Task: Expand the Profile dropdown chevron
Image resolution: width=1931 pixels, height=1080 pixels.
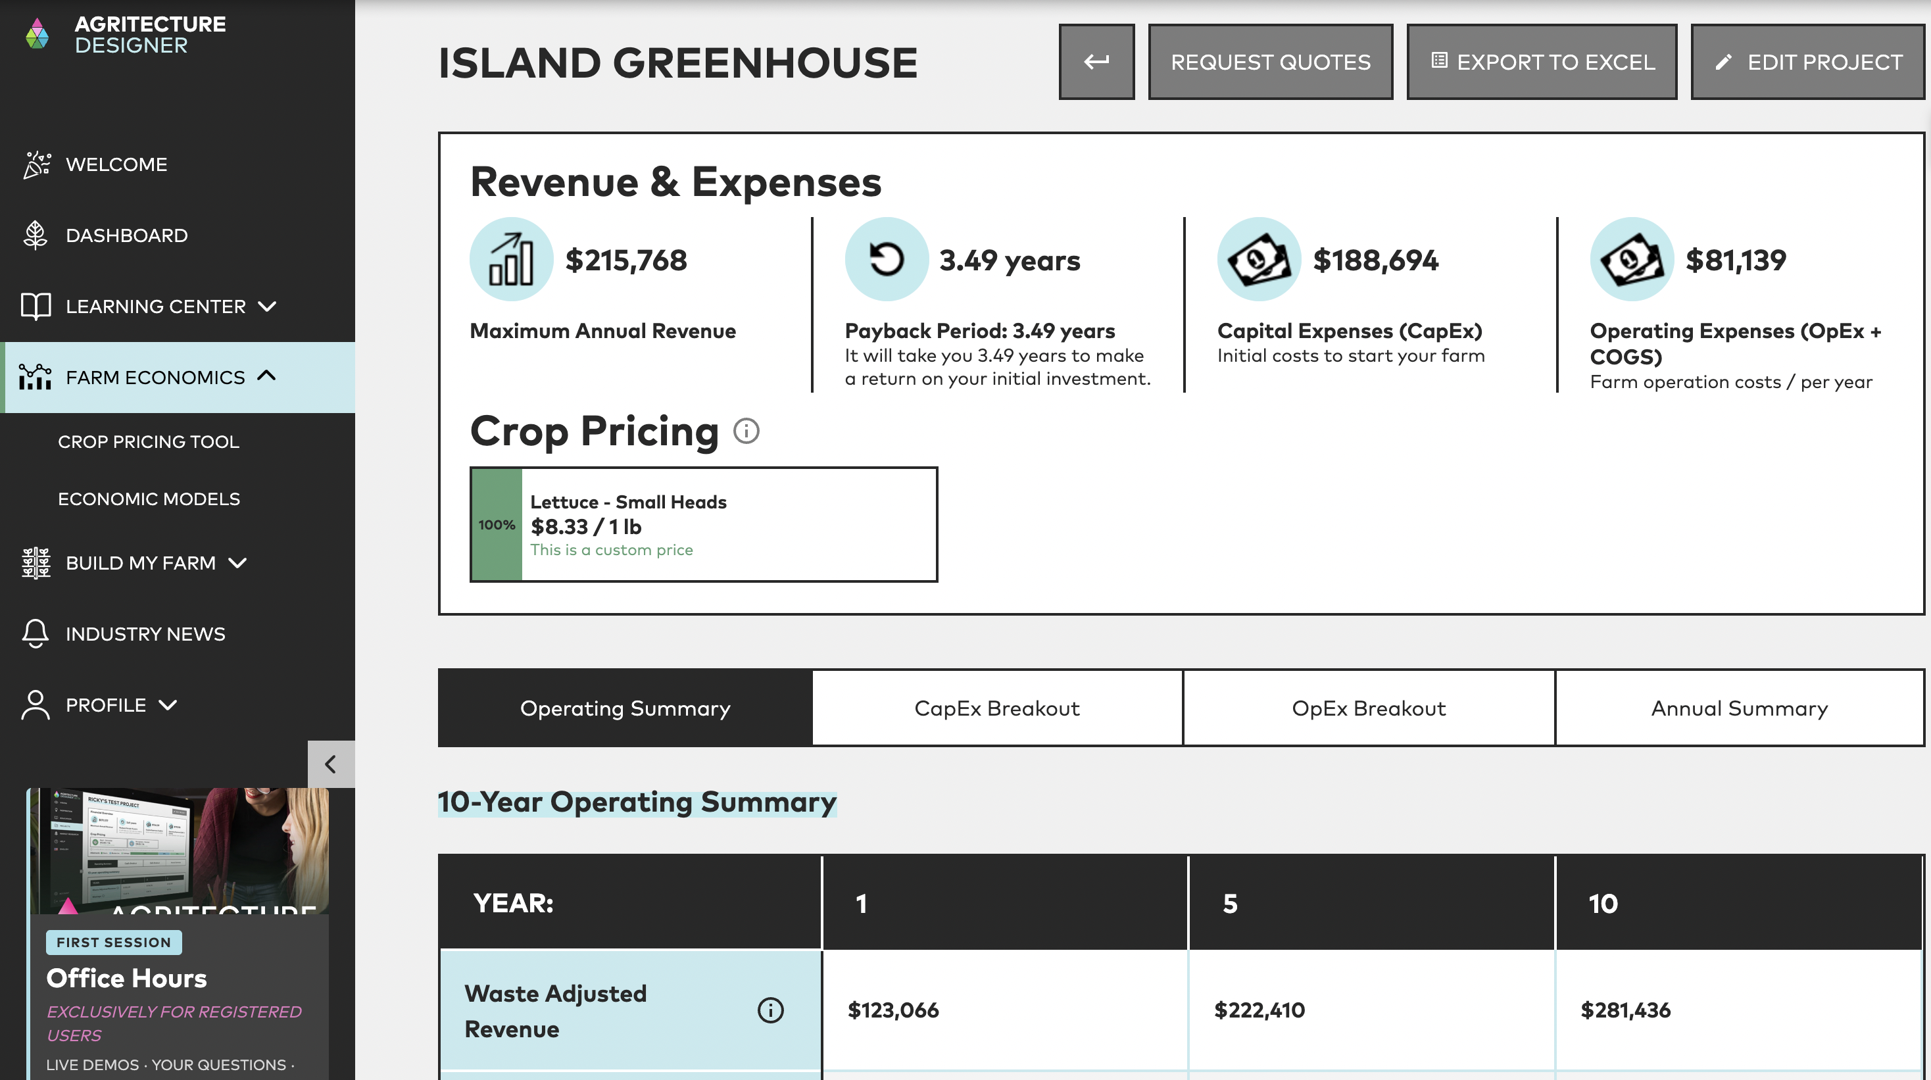Action: [x=168, y=705]
